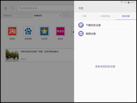
Task: Click the 没有浏览历史记录 message
Action: coord(105,67)
